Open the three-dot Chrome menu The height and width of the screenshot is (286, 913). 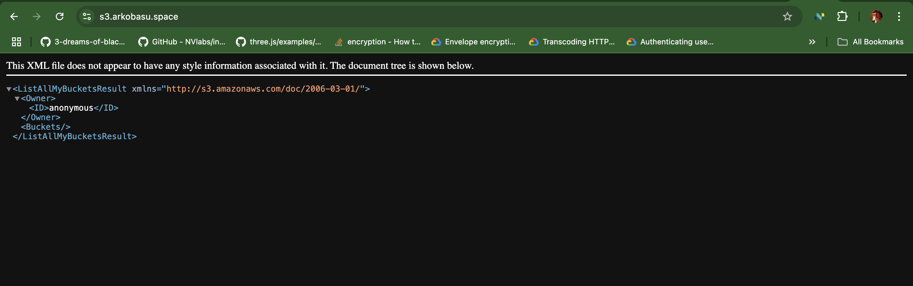899,16
